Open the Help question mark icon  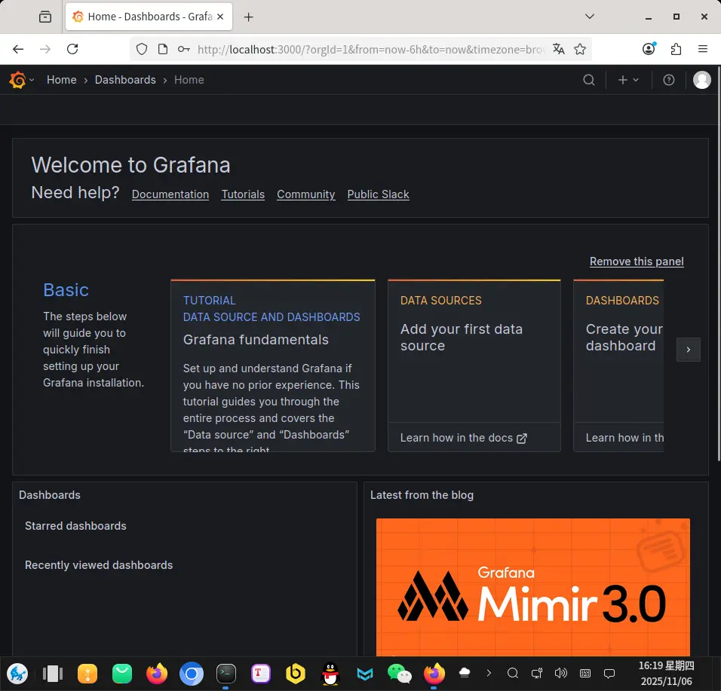pos(668,80)
